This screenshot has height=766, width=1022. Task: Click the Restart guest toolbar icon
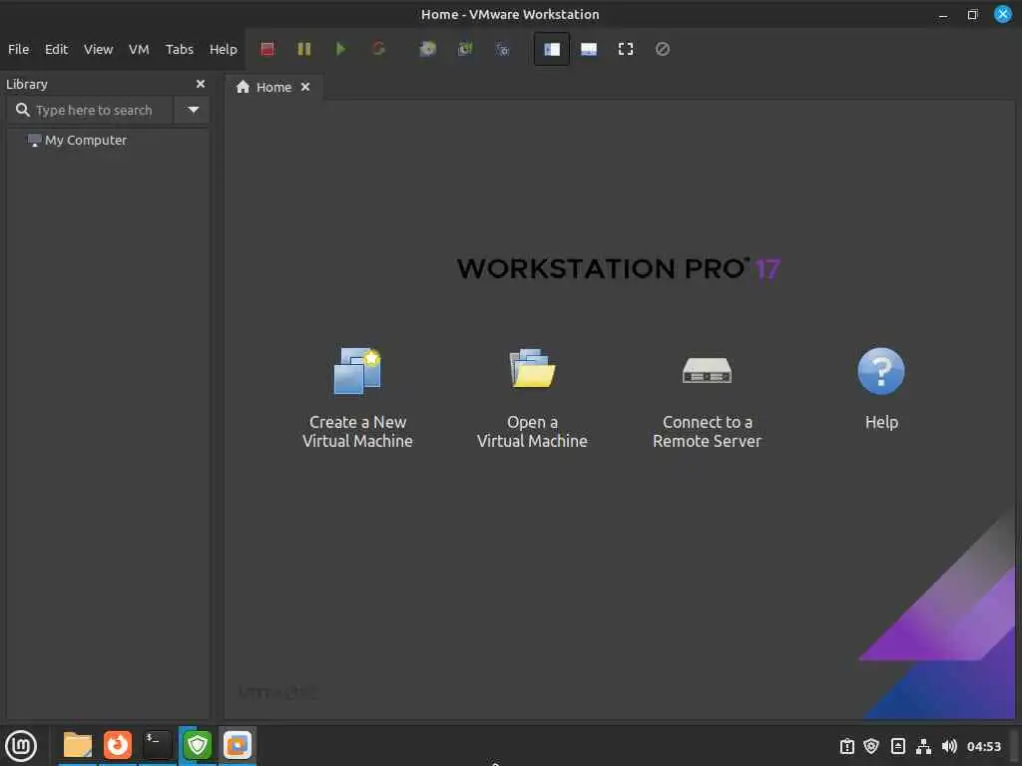(x=378, y=49)
